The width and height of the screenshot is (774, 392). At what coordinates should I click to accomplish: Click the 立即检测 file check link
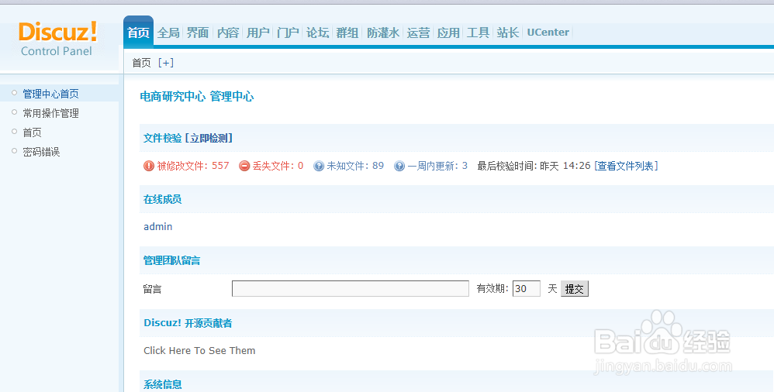pos(209,138)
